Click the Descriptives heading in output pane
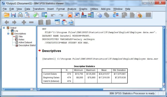The image size is (167, 97). 52,51
